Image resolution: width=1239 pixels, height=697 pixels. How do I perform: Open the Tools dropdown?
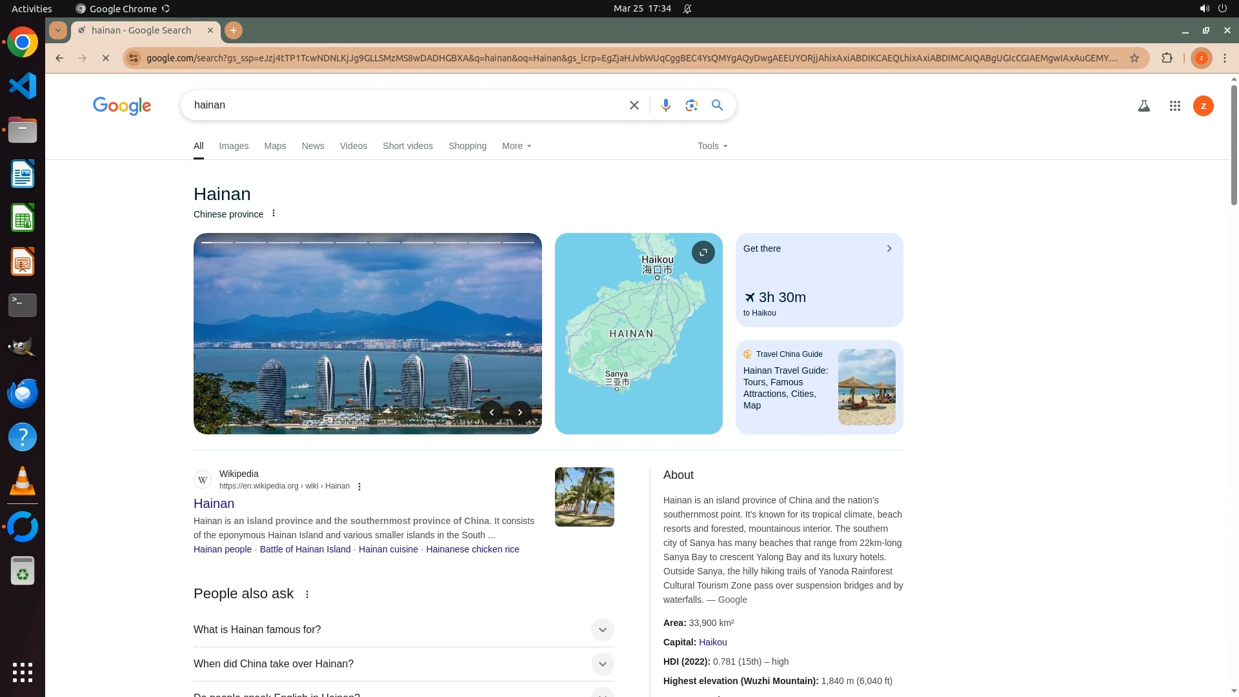[712, 146]
